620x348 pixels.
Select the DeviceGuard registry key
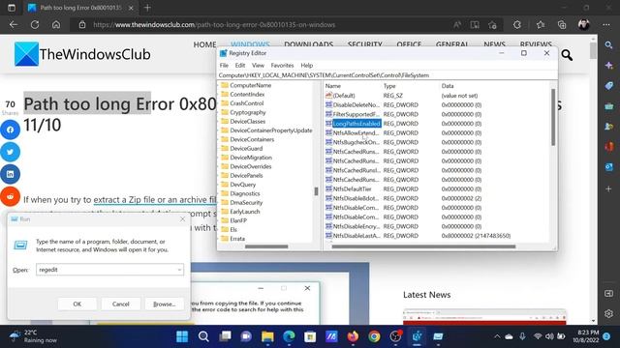(246, 148)
